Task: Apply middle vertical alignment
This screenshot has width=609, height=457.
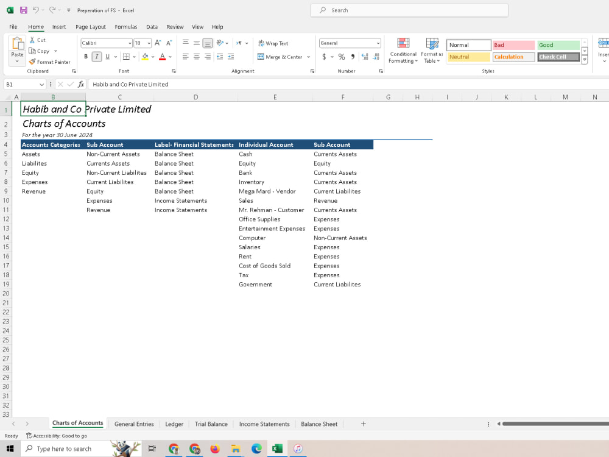Action: pos(197,43)
